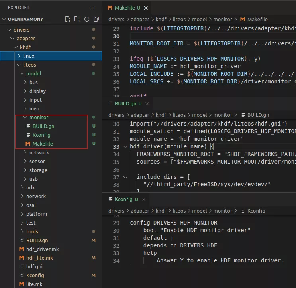The image size is (296, 288).
Task: Collapse the drivers folder
Action: [x=51, y=30]
